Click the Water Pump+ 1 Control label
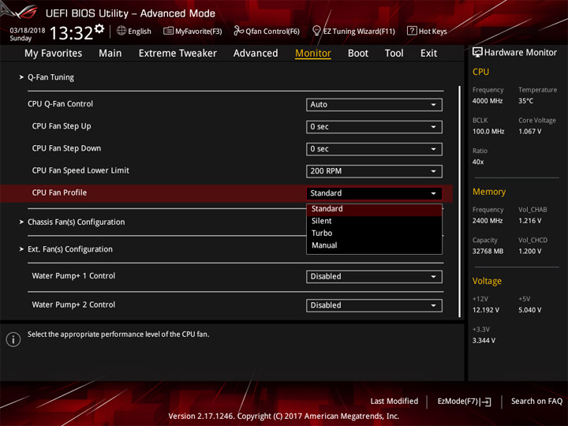Viewport: 568px width, 426px height. pyautogui.click(x=73, y=276)
